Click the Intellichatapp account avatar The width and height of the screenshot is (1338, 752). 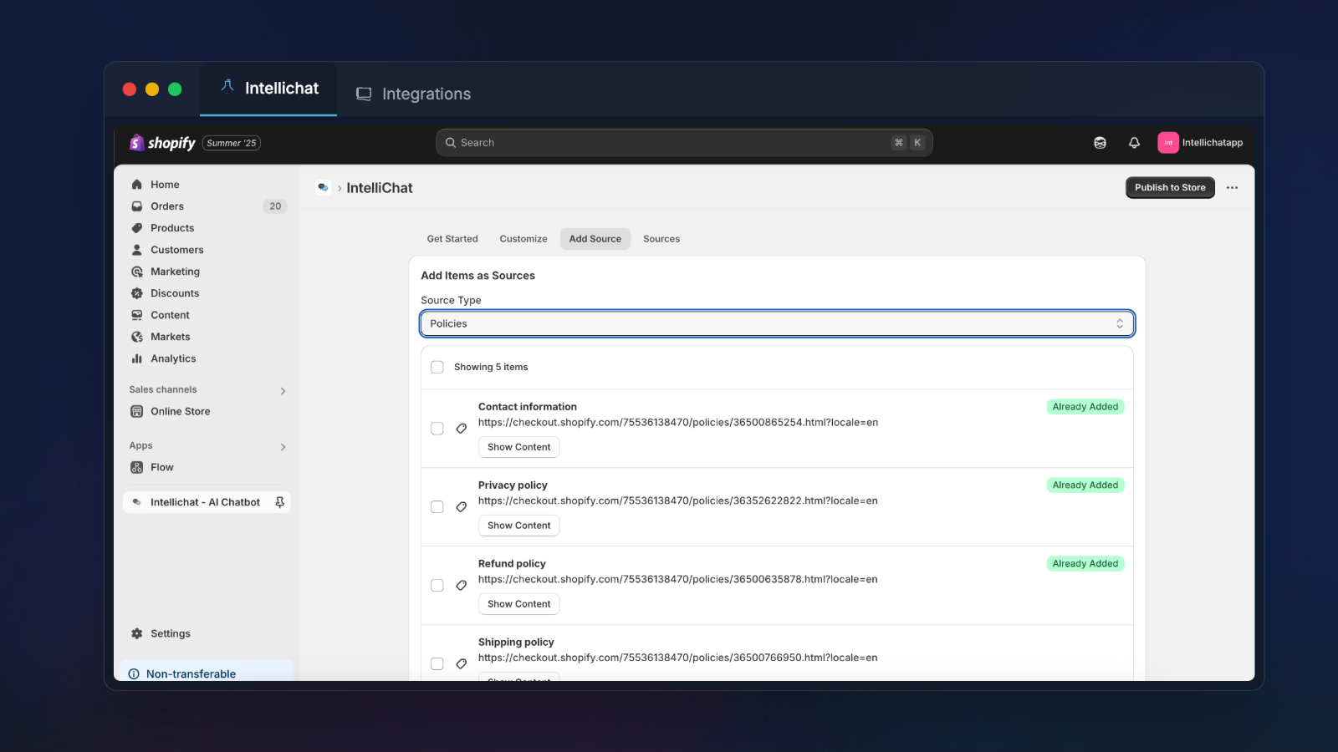pyautogui.click(x=1167, y=143)
